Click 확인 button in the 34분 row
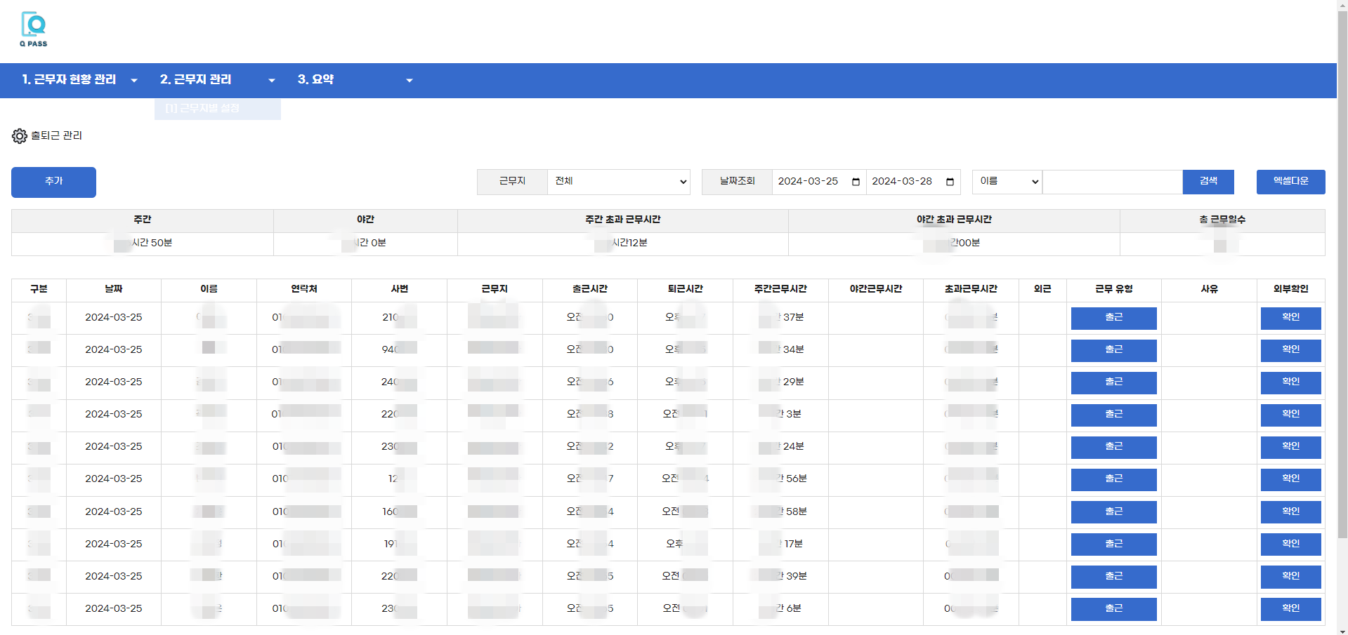 point(1291,351)
